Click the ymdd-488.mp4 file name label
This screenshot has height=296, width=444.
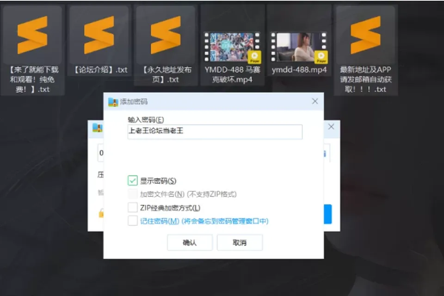click(299, 70)
